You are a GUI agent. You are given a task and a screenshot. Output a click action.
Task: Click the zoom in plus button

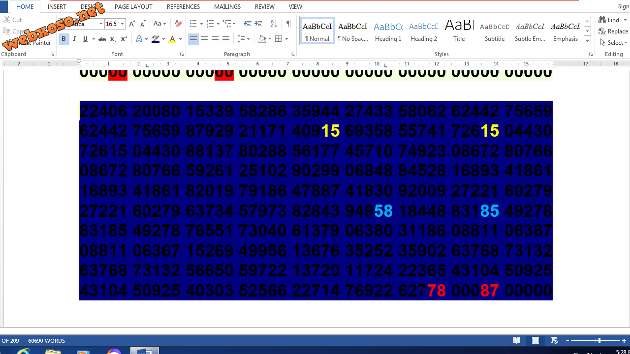pos(624,341)
